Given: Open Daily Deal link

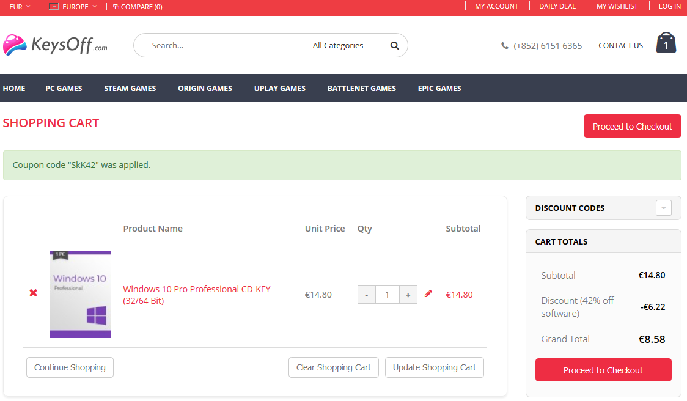Looking at the screenshot, I should [x=557, y=7].
